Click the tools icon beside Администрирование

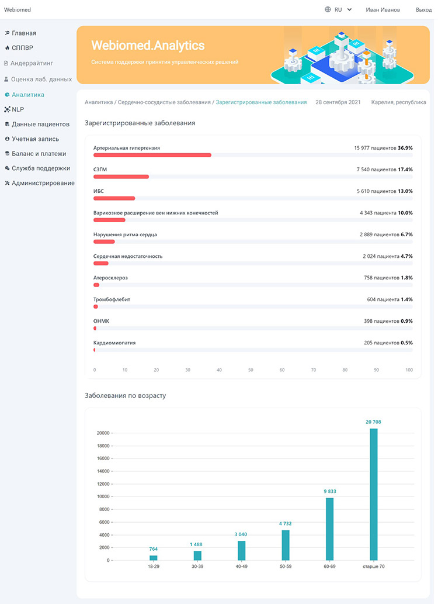7,183
